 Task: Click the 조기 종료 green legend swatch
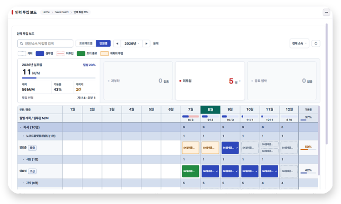[81, 53]
